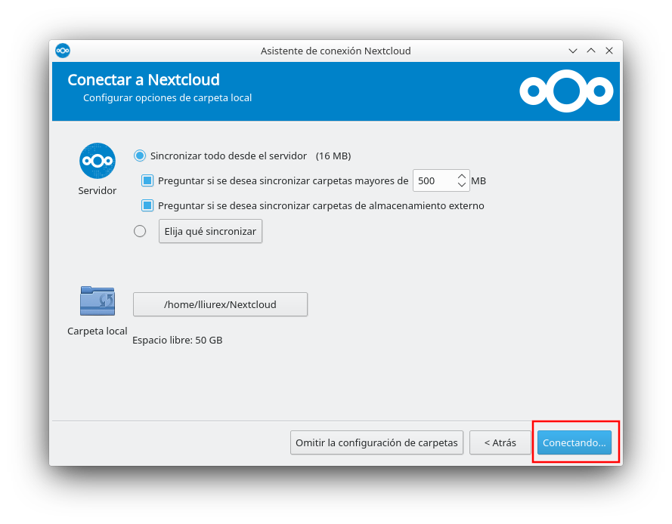This screenshot has height=524, width=672.
Task: Change local folder /home/lliurex/Nextcloud
Action: [x=220, y=304]
